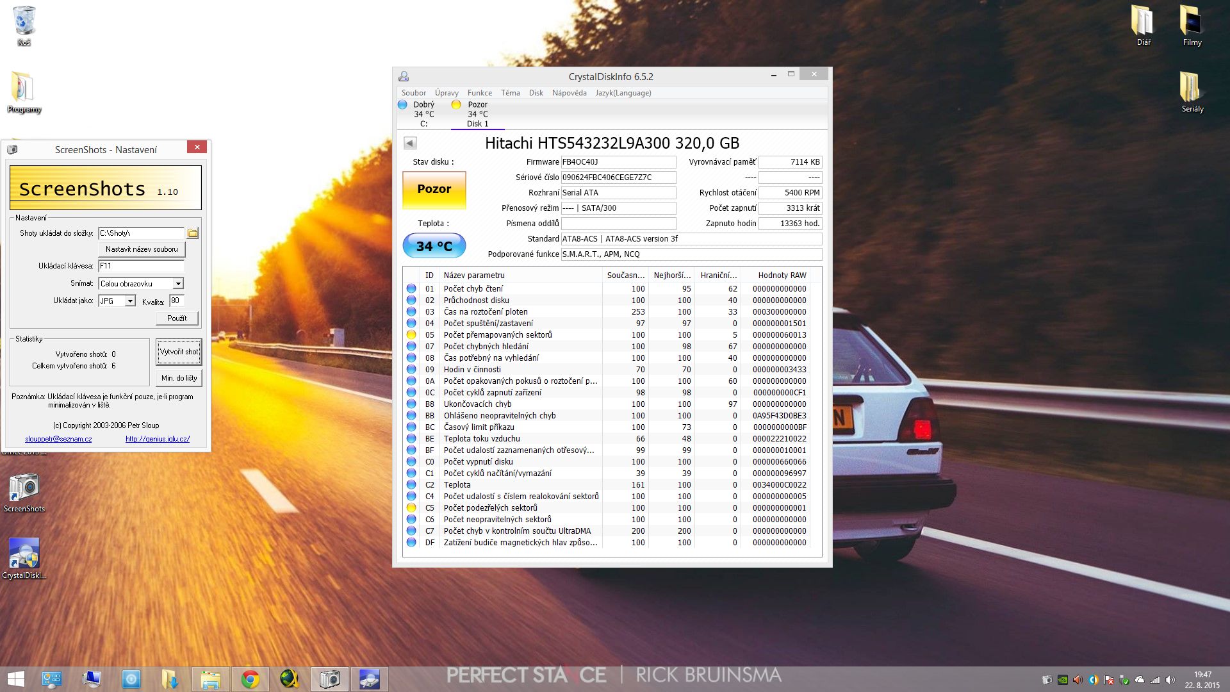The width and height of the screenshot is (1230, 692).
Task: Click the Min. do lišty button
Action: [179, 378]
